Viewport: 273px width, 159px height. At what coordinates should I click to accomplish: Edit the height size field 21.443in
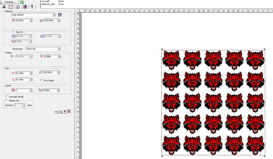[x=22, y=79]
